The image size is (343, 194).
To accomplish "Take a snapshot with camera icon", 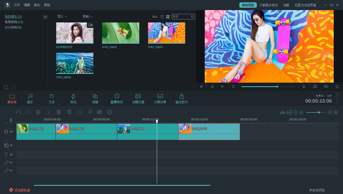I will pyautogui.click(x=315, y=87).
